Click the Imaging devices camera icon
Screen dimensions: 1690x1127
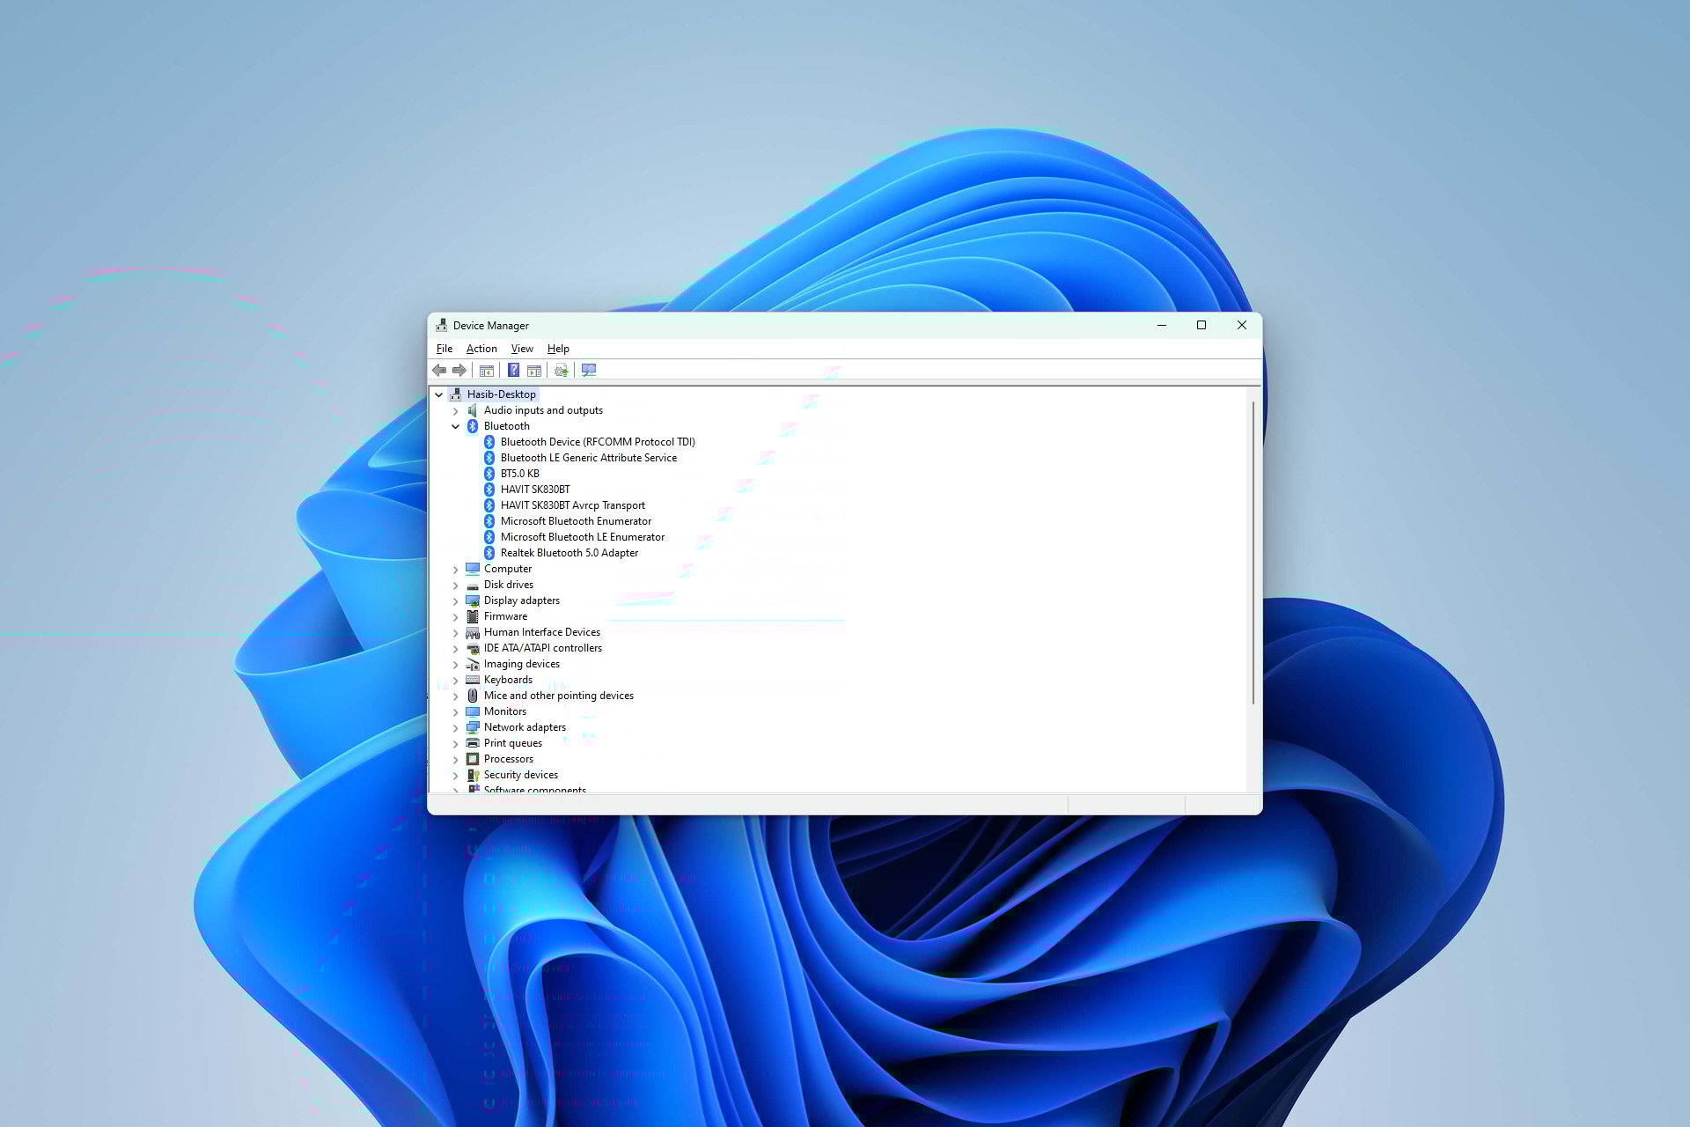coord(473,664)
